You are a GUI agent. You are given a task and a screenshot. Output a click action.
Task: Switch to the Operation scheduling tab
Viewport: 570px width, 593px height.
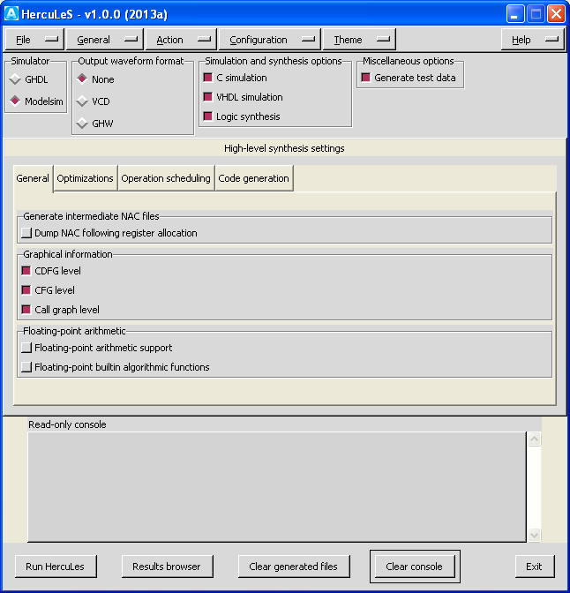[x=166, y=178]
